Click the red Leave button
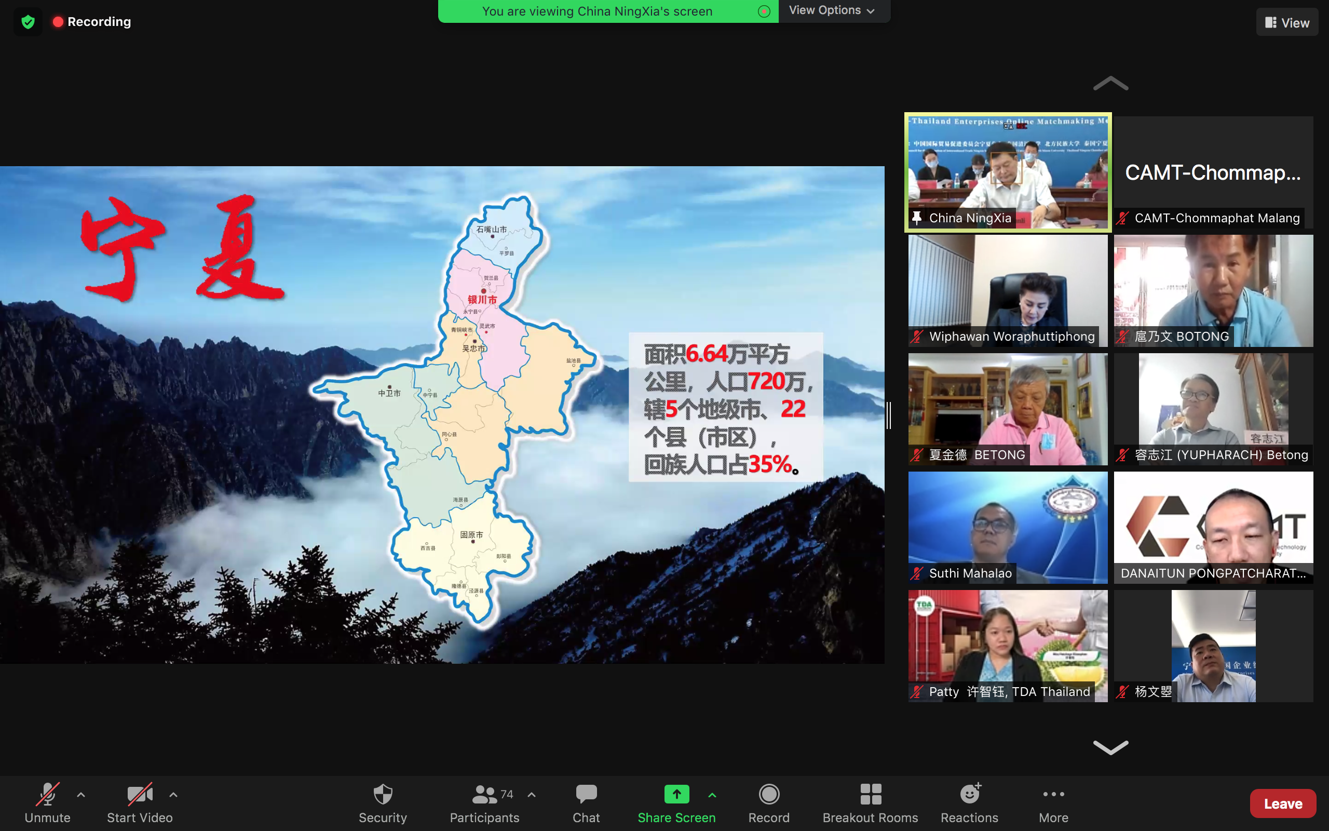 [x=1282, y=803]
